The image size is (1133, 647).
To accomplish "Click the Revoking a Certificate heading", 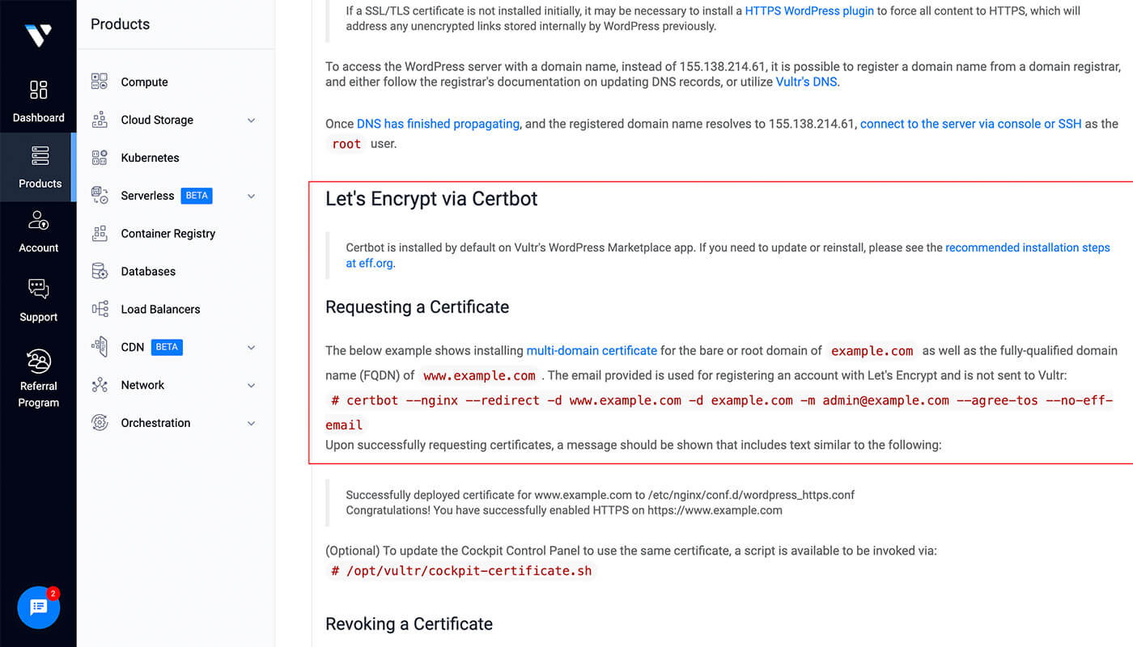I will click(x=409, y=624).
